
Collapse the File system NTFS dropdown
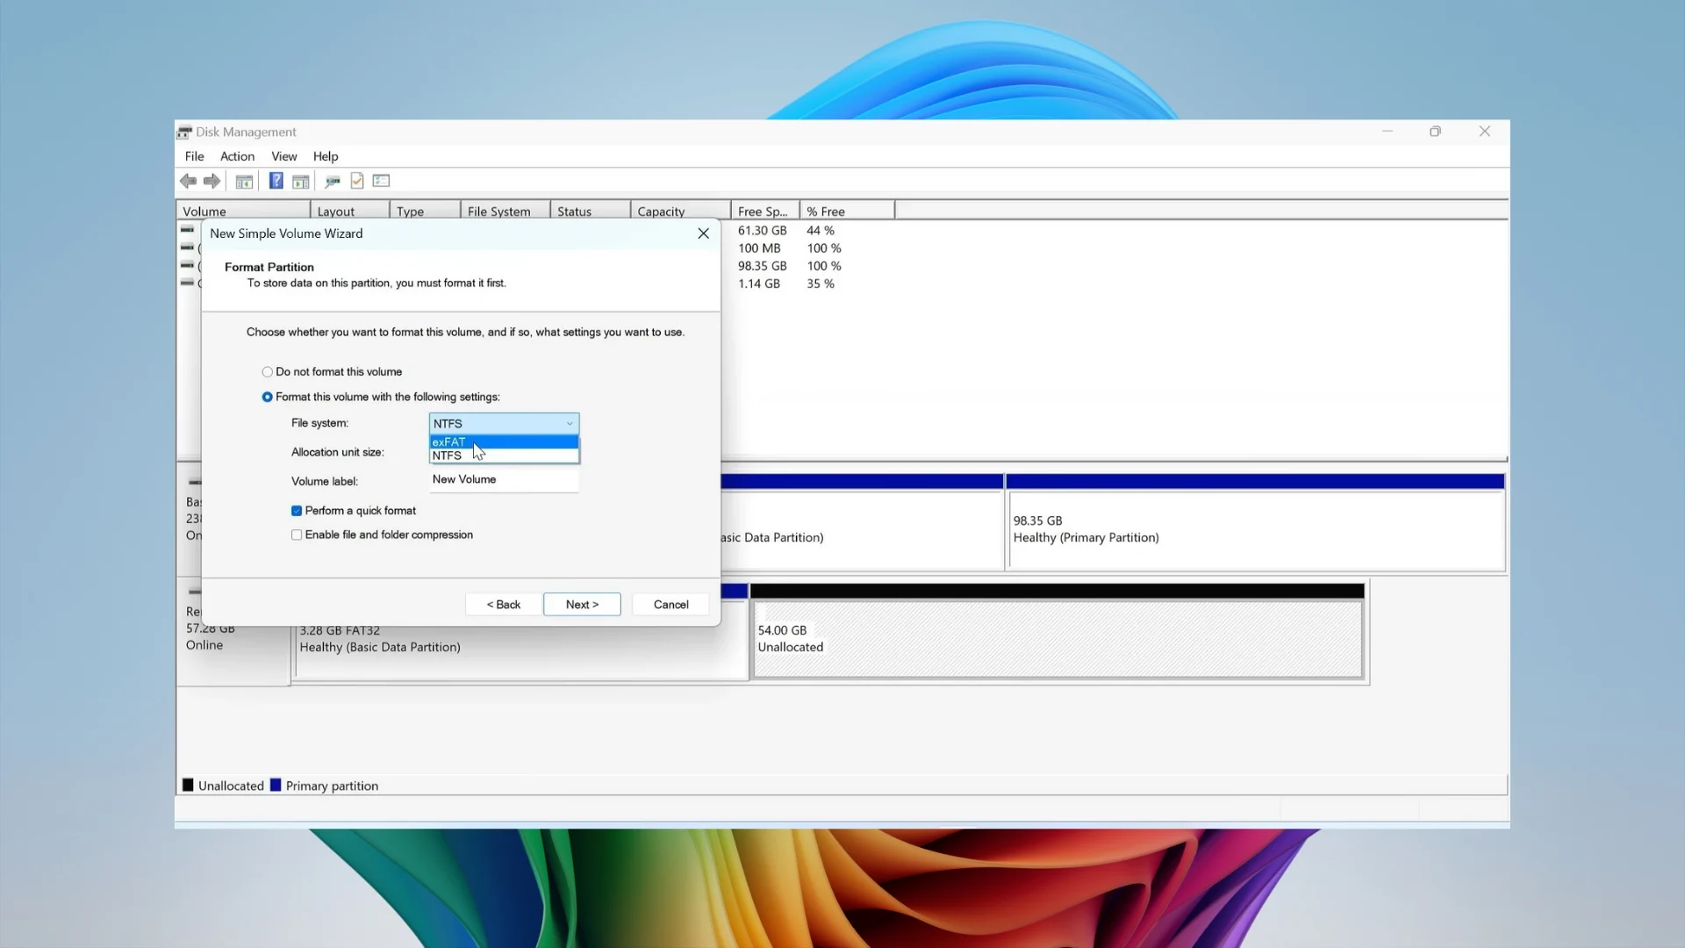[x=504, y=423]
